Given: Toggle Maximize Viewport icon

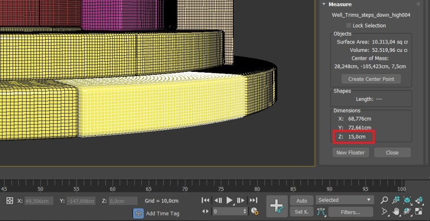Looking at the screenshot, I should click(419, 211).
